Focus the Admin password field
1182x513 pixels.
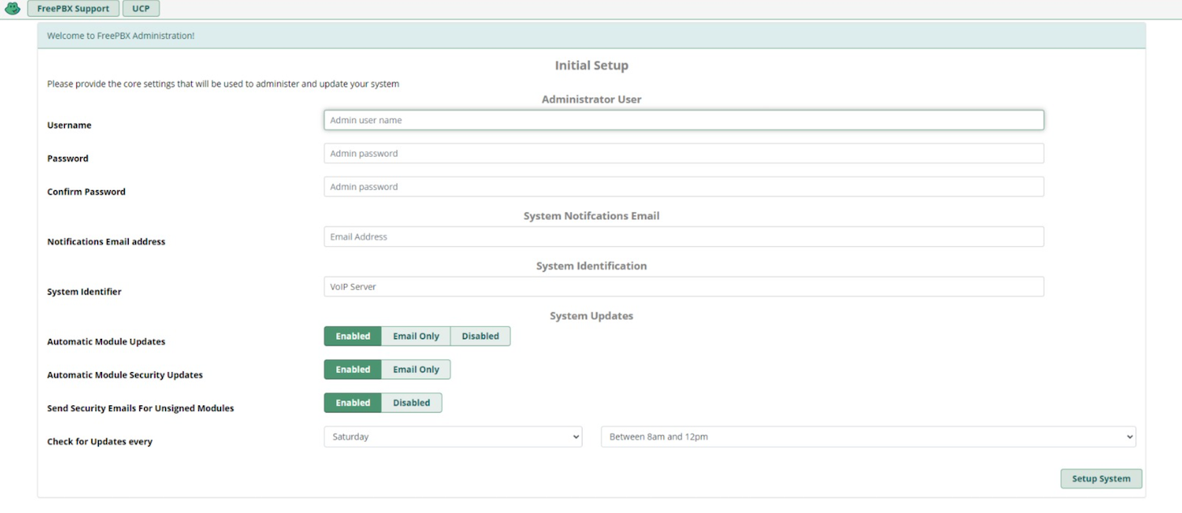(684, 153)
